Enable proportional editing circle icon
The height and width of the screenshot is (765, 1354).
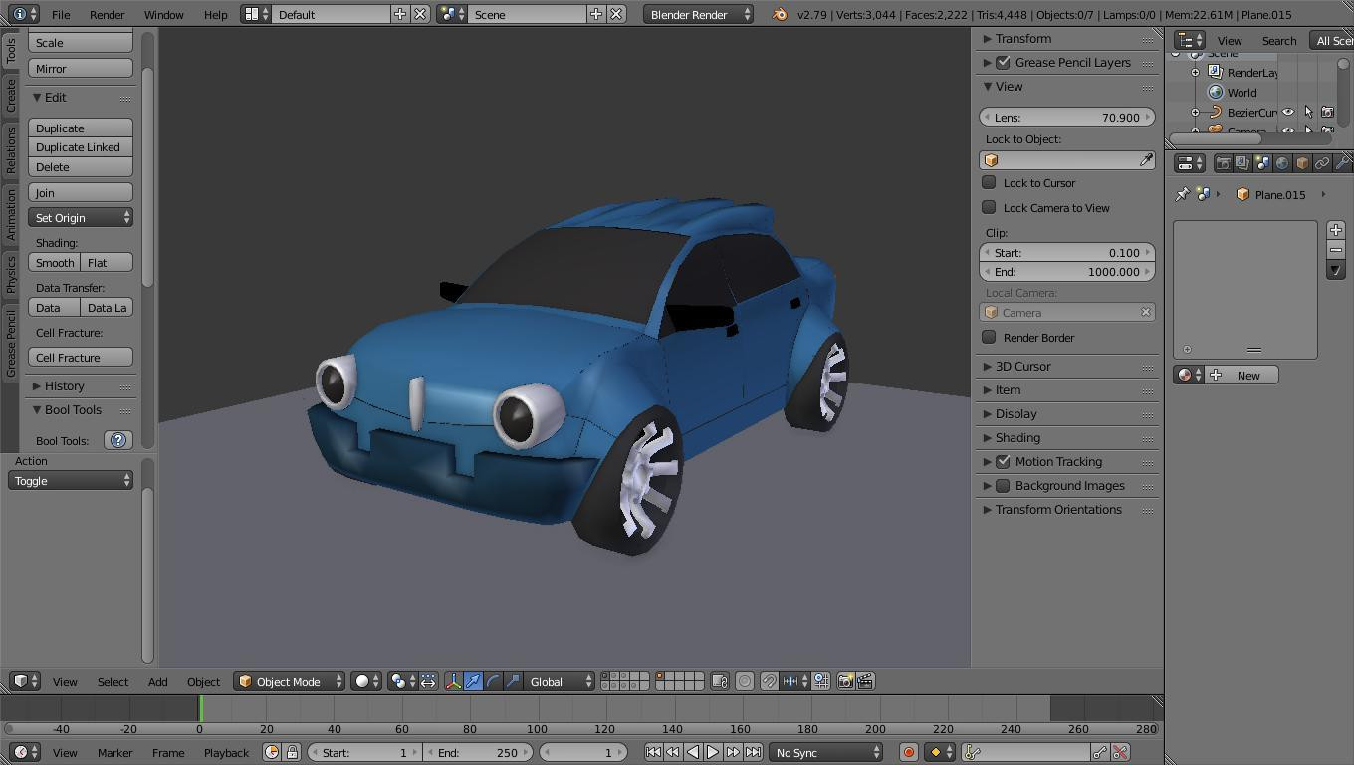point(744,681)
